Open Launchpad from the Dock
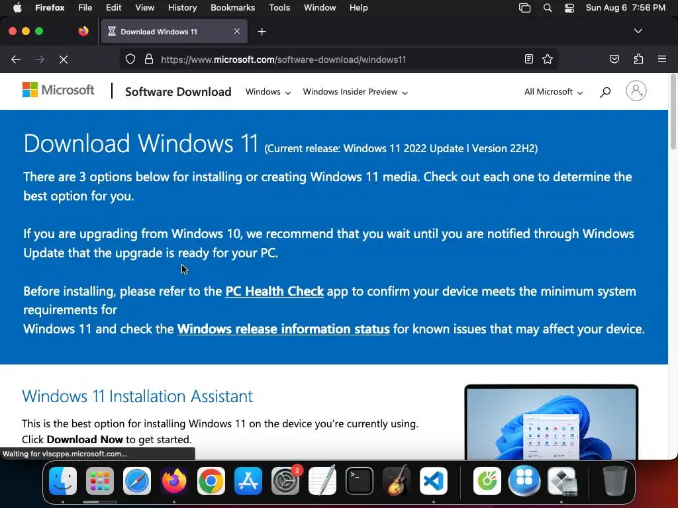This screenshot has width=678, height=508. click(100, 481)
